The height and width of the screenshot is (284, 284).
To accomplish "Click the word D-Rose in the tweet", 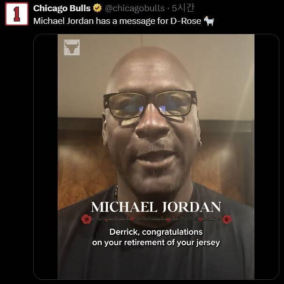I will click(186, 21).
